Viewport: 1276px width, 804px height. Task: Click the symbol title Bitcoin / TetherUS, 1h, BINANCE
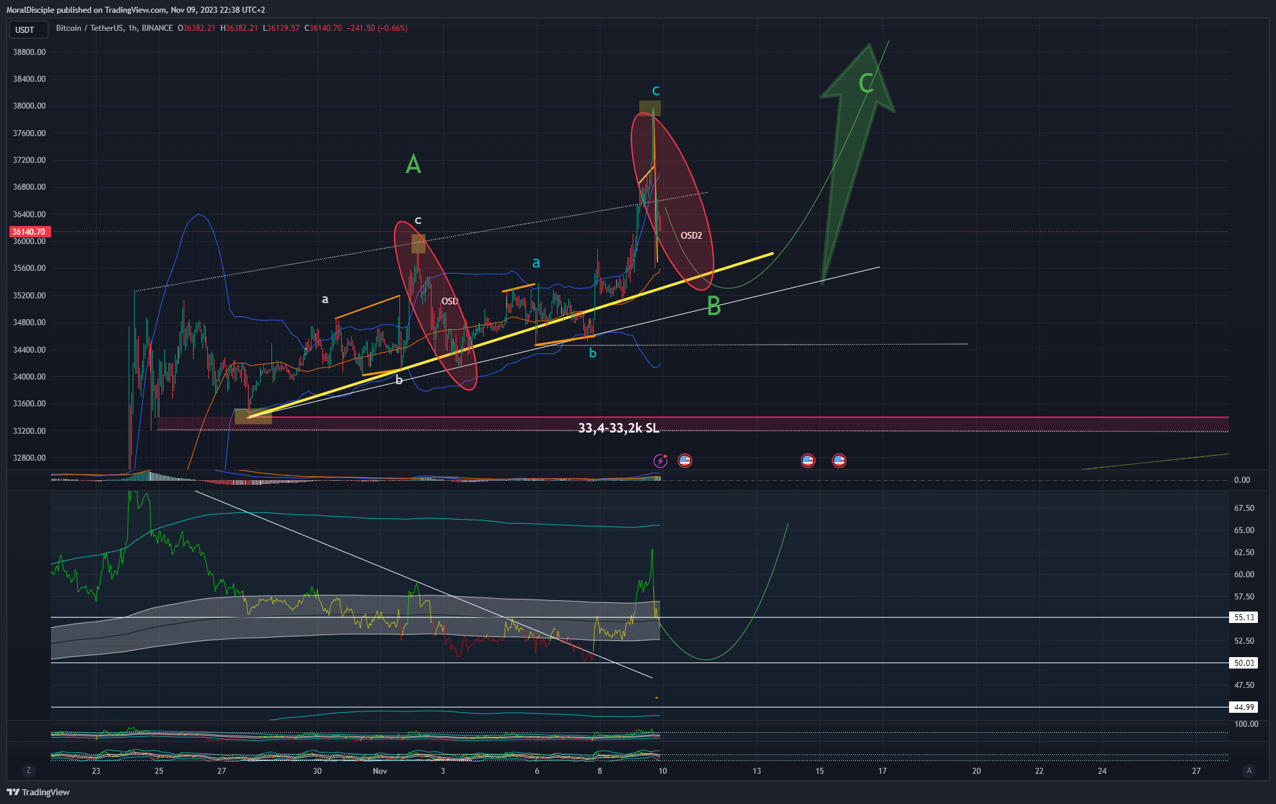pyautogui.click(x=115, y=28)
